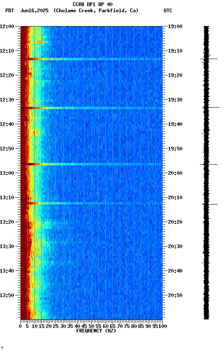Click the 20:30 UTC time label
The image size is (224, 352).
(175, 247)
